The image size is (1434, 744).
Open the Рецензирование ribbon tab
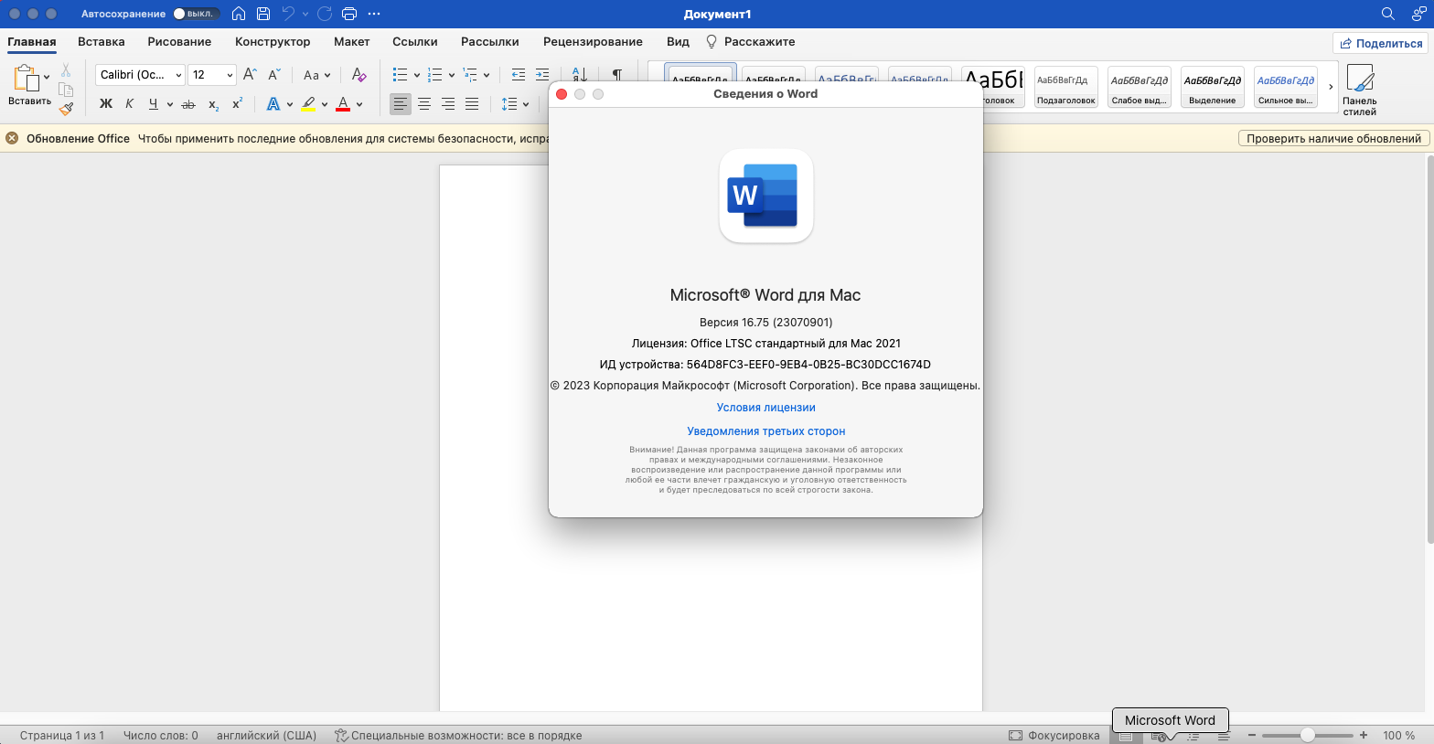(593, 42)
